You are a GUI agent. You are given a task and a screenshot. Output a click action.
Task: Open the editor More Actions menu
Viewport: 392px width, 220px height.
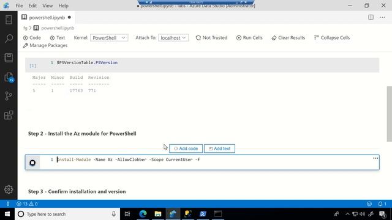[382, 17]
